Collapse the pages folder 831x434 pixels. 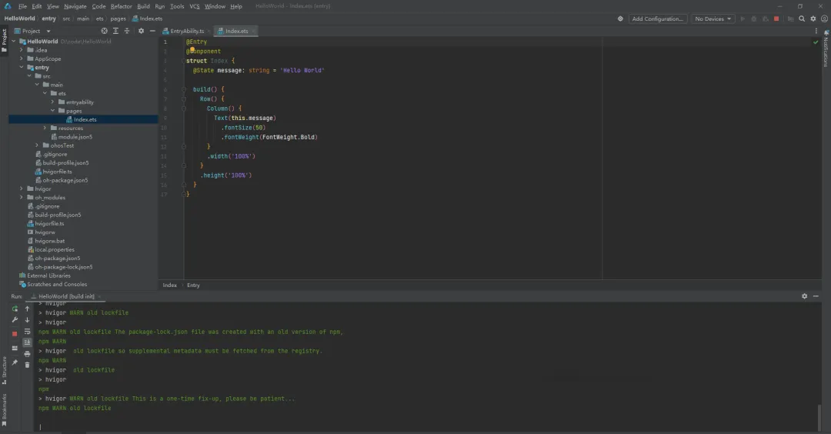point(52,111)
